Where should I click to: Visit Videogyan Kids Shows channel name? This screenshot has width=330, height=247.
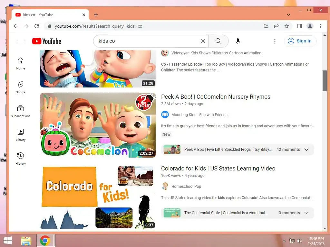pyautogui.click(x=216, y=53)
